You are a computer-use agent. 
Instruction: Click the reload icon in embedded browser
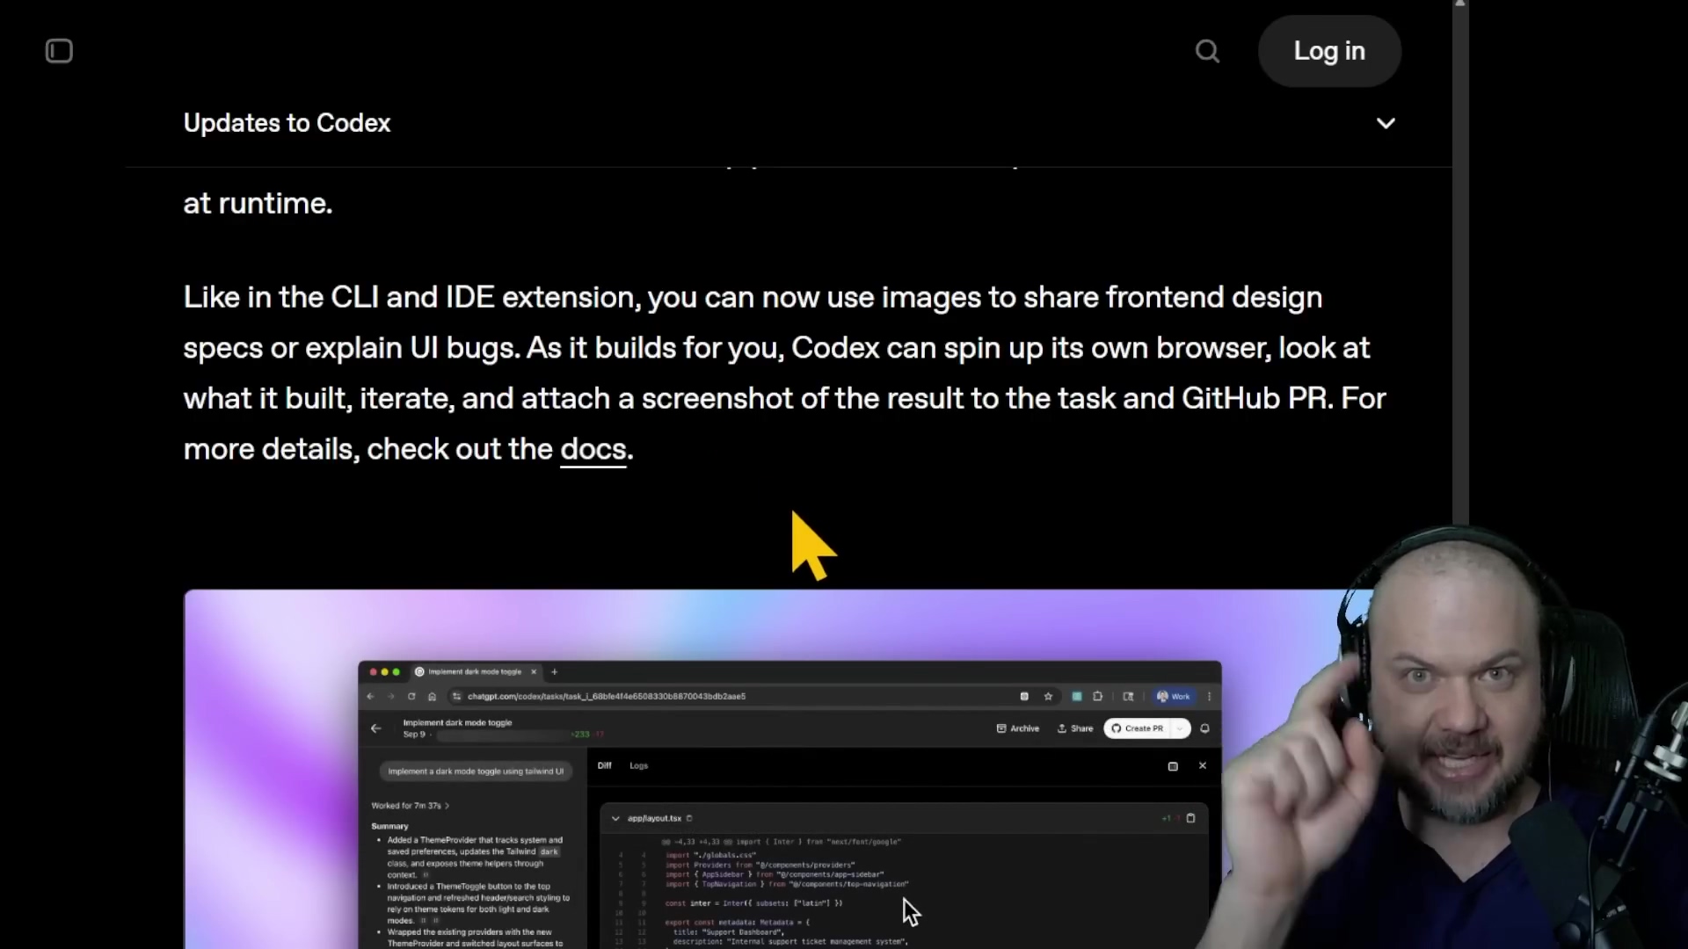[411, 696]
